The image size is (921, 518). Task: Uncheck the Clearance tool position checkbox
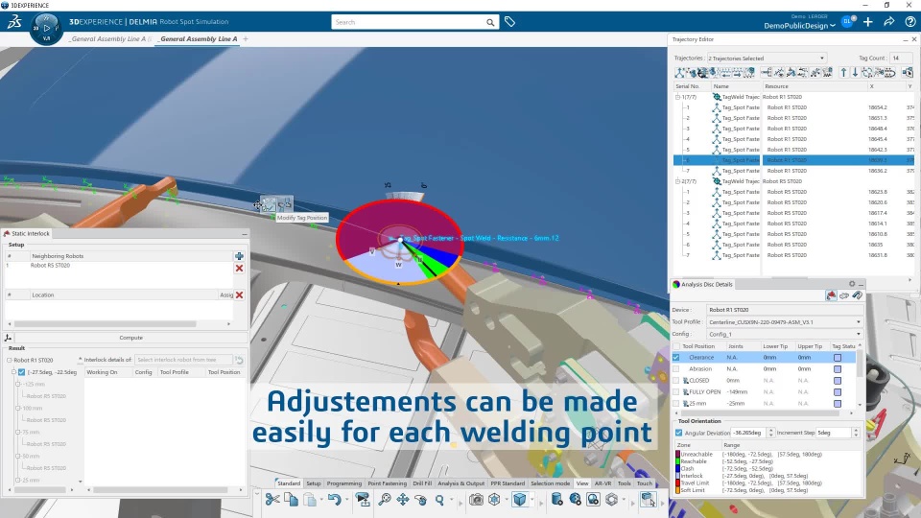point(676,357)
